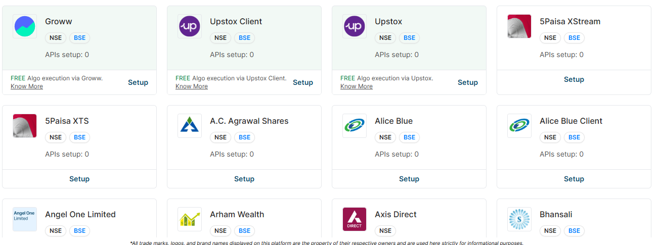Click the A.C. Agrawal Shares logo
Viewport: 660px width, 245px height.
coord(190,126)
